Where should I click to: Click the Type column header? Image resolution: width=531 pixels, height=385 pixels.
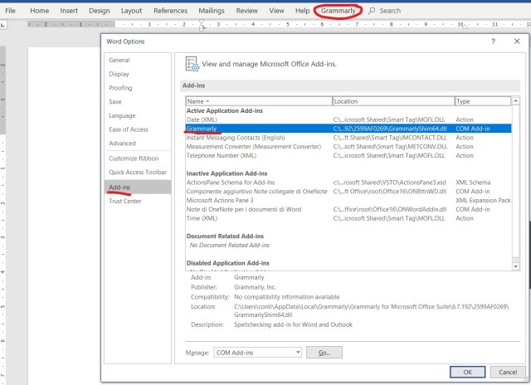pos(480,101)
